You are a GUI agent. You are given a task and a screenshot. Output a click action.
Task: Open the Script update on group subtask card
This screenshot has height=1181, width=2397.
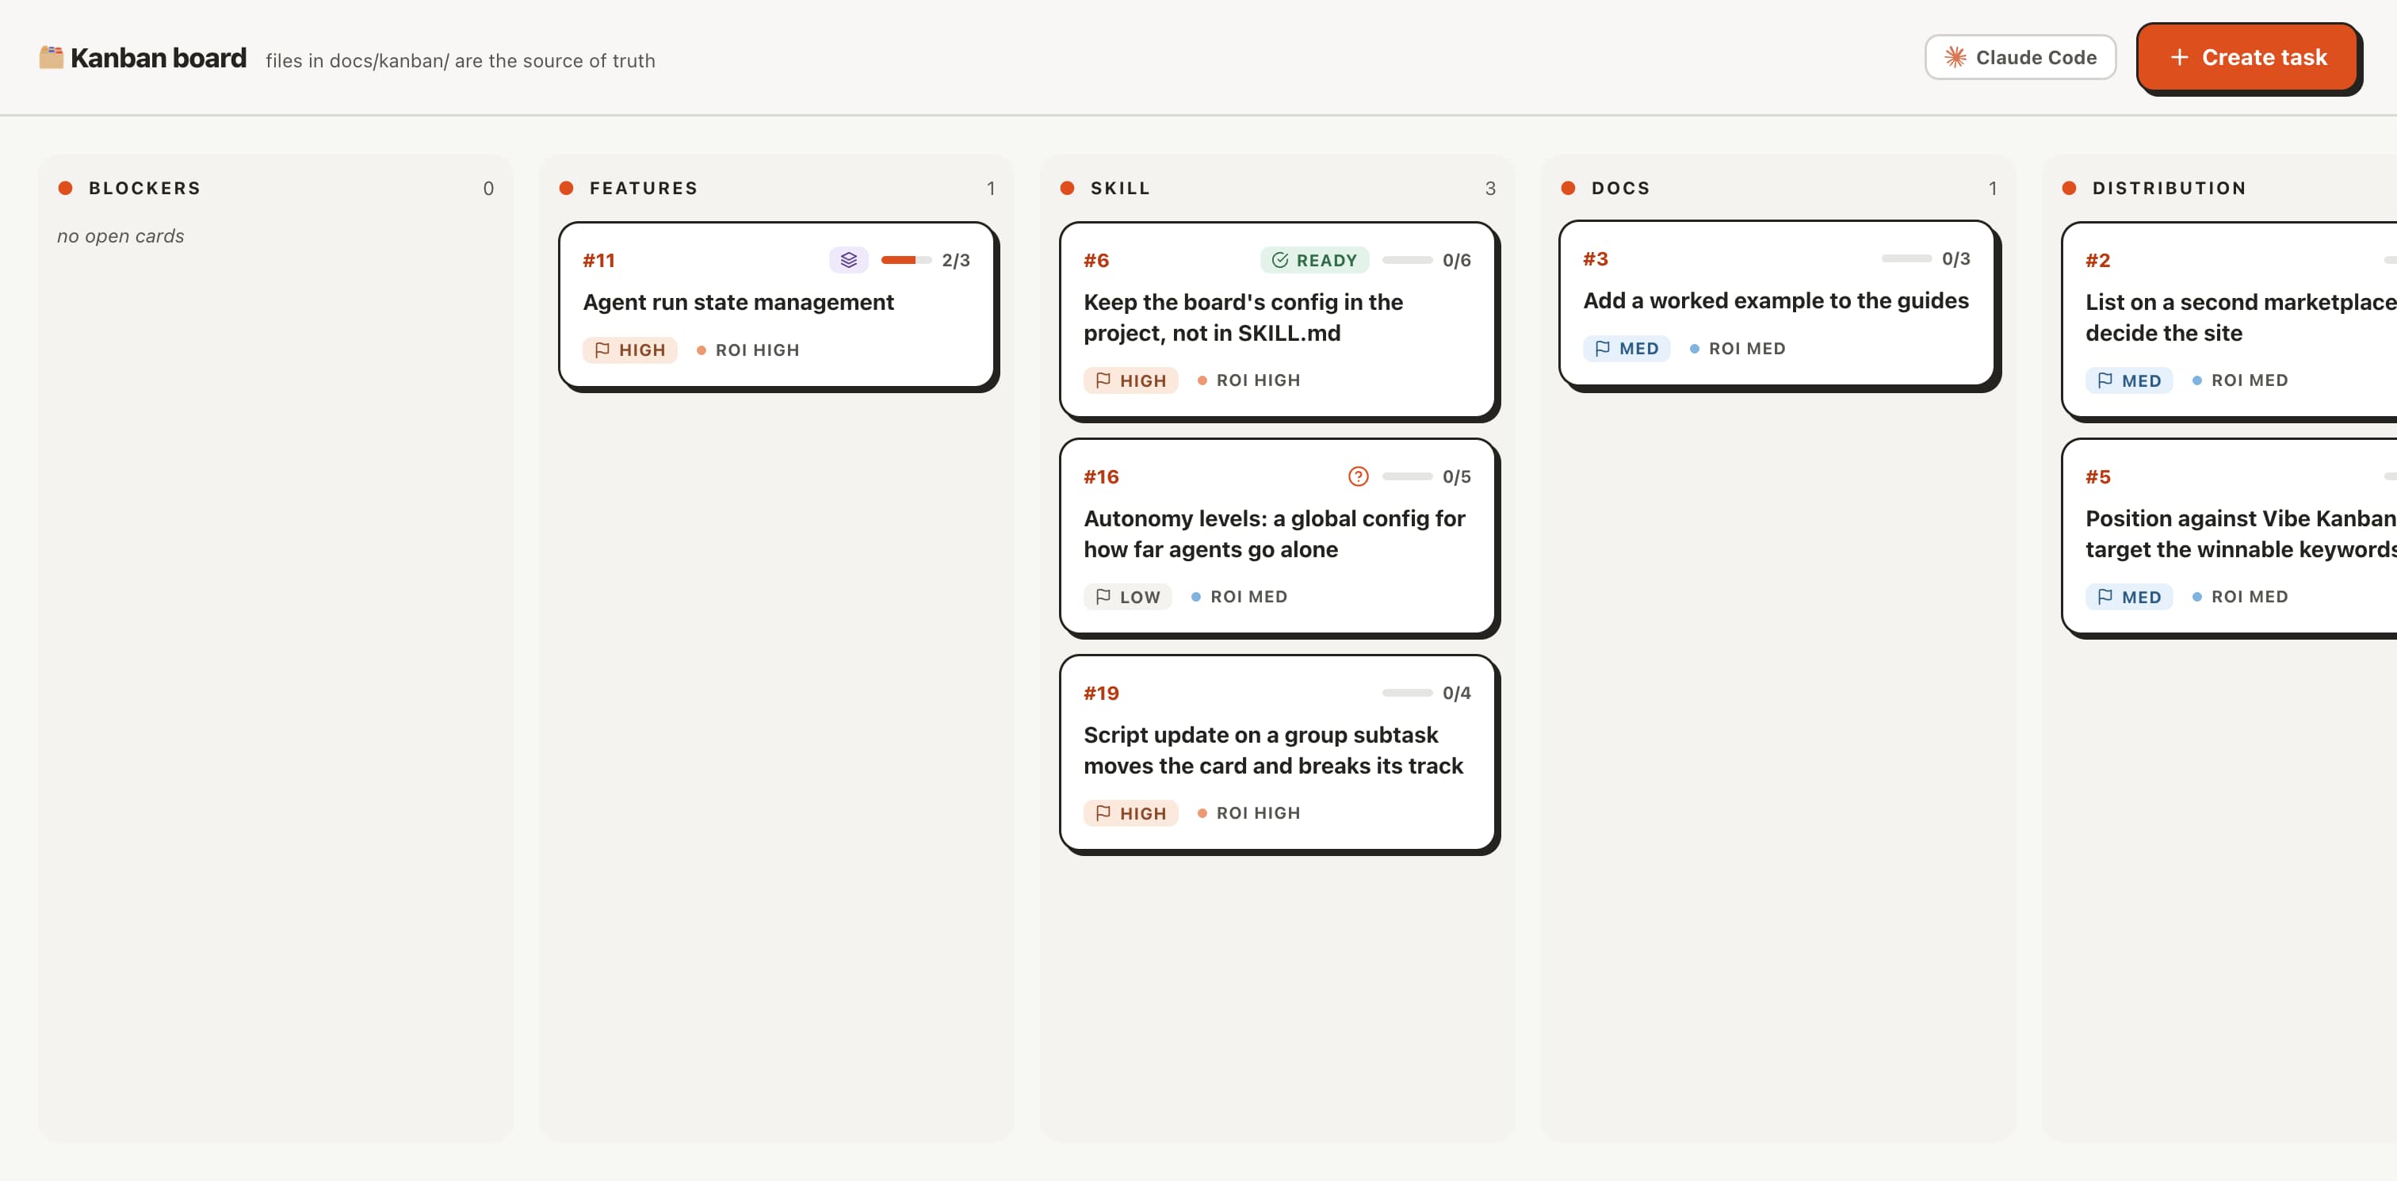[x=1278, y=752]
